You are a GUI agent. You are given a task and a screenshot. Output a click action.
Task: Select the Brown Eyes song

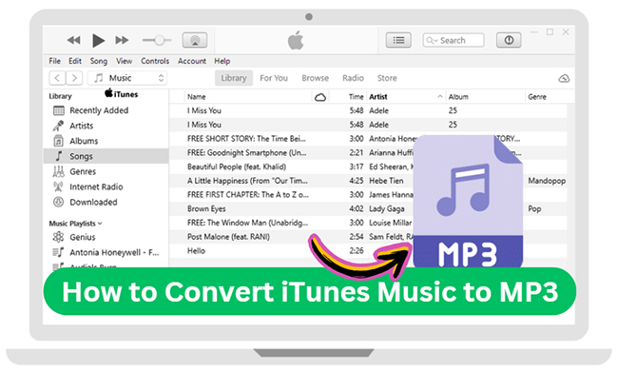(206, 208)
